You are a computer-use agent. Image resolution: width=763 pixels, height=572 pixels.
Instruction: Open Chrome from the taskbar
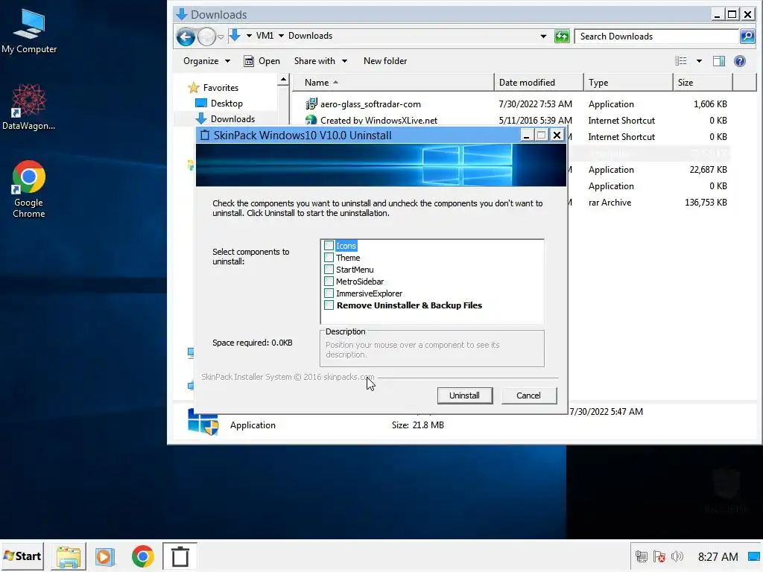coord(142,556)
